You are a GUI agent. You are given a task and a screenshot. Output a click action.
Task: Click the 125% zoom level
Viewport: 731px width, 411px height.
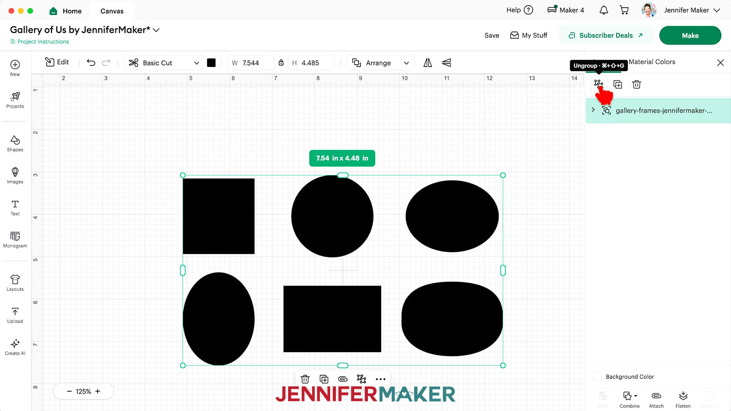[x=83, y=391]
